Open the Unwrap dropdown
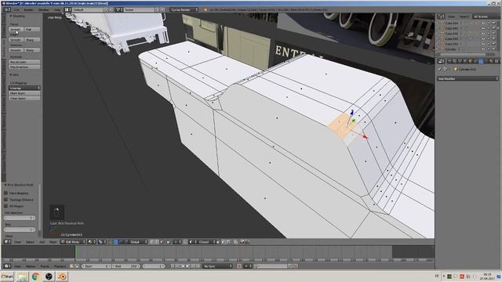The height and width of the screenshot is (282, 502). (x=24, y=88)
